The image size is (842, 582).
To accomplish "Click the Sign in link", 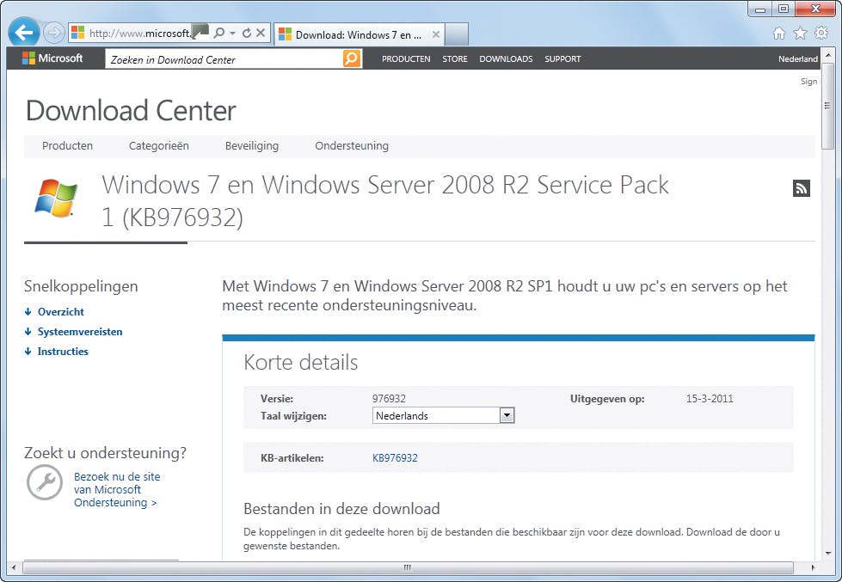I will (x=808, y=81).
